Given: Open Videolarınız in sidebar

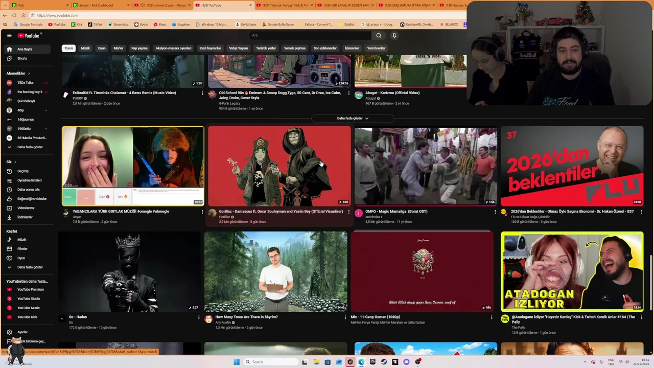Looking at the screenshot, I should coord(28,208).
